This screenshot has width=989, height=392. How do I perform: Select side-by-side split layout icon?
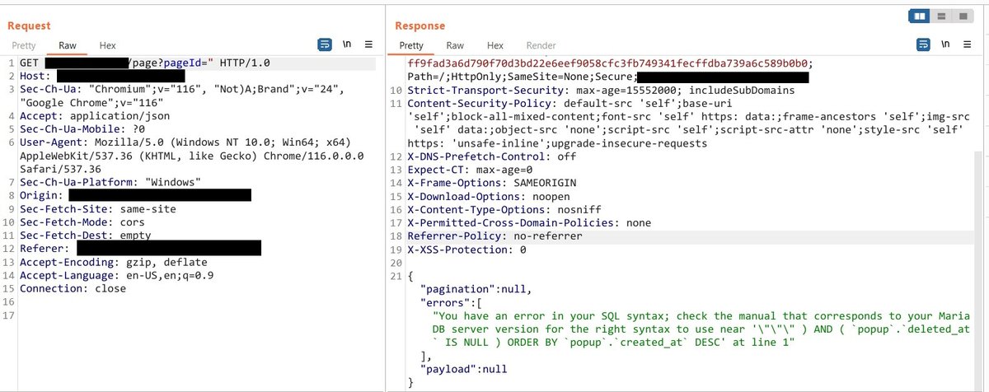pyautogui.click(x=921, y=16)
